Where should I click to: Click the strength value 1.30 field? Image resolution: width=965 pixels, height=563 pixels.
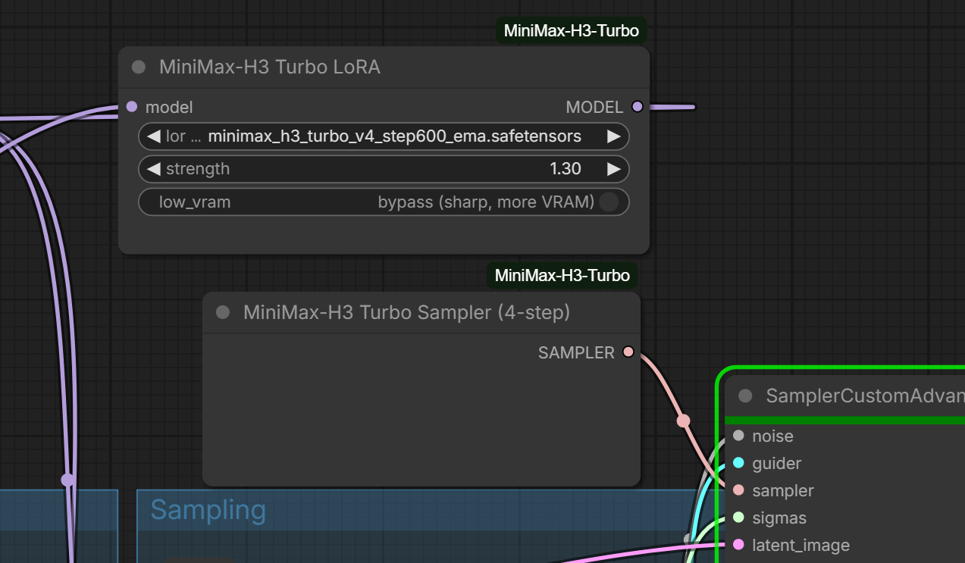tap(384, 169)
